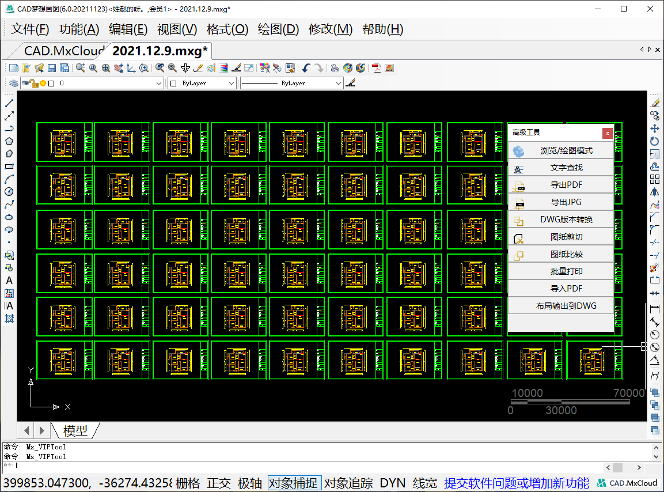
Task: Switch to the CAD.MxCloud tab
Action: [x=63, y=51]
